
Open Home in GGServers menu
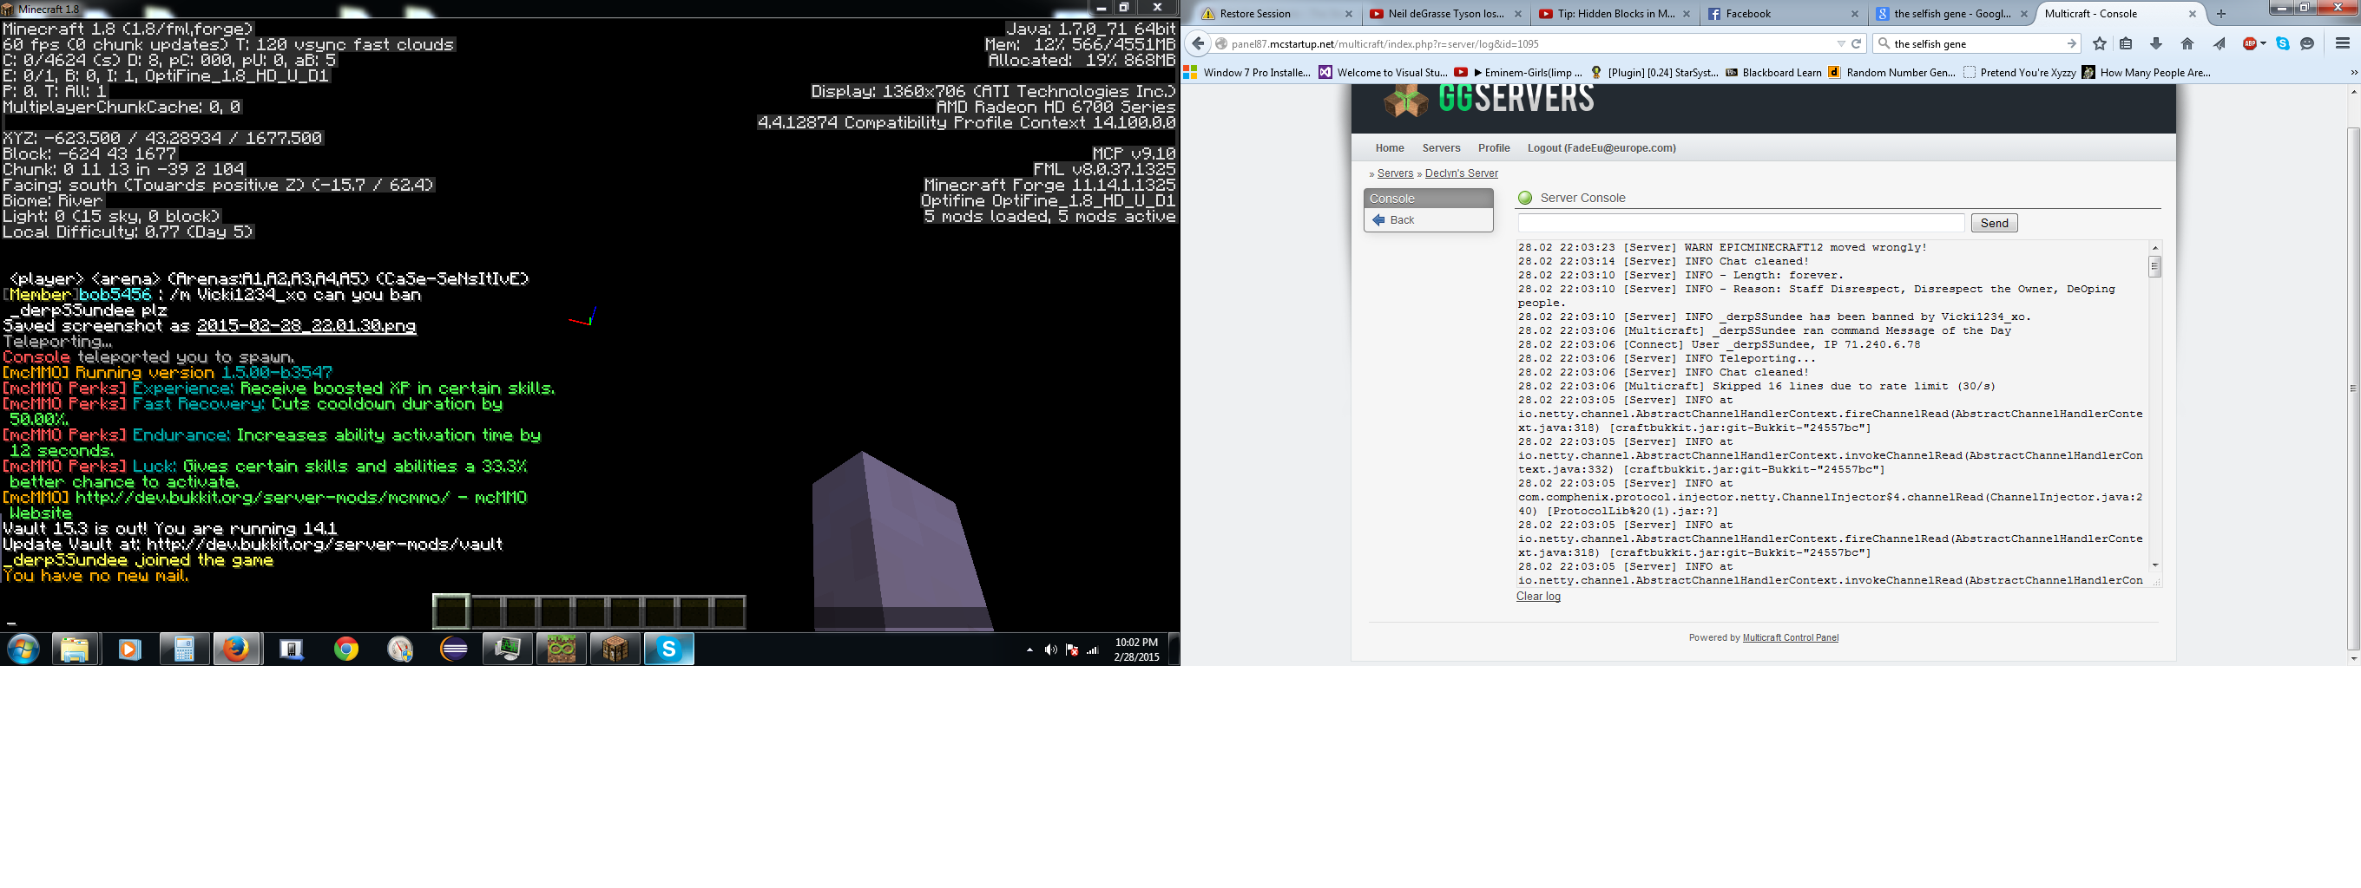click(x=1390, y=148)
